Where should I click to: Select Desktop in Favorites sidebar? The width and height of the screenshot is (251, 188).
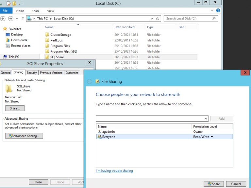pyautogui.click(x=17, y=34)
